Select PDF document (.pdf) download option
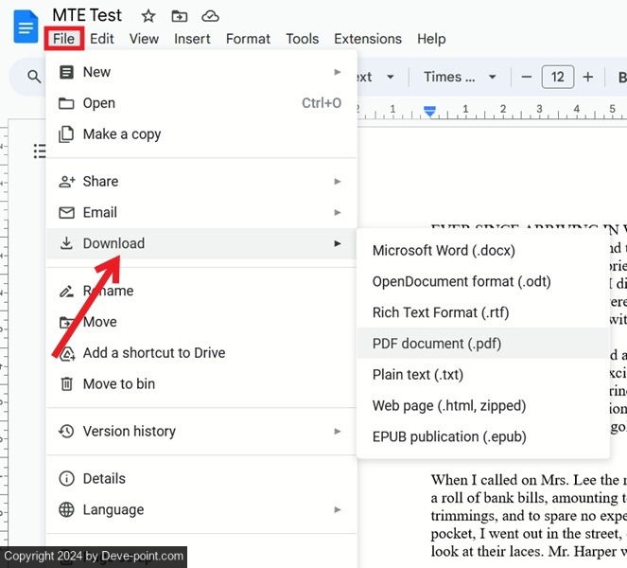Viewport: 627px width, 568px height. (x=437, y=344)
